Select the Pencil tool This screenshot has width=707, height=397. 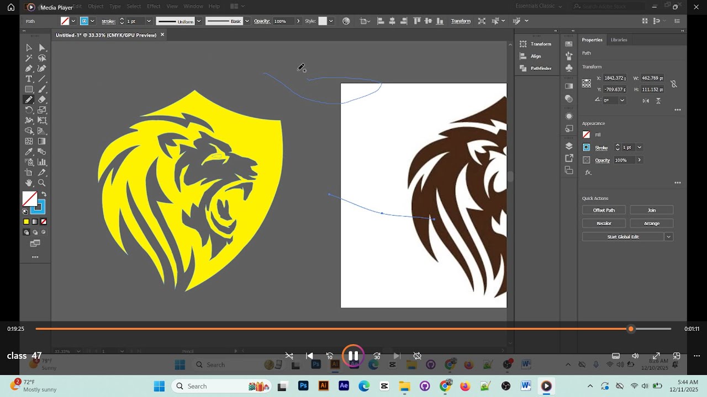tap(29, 100)
